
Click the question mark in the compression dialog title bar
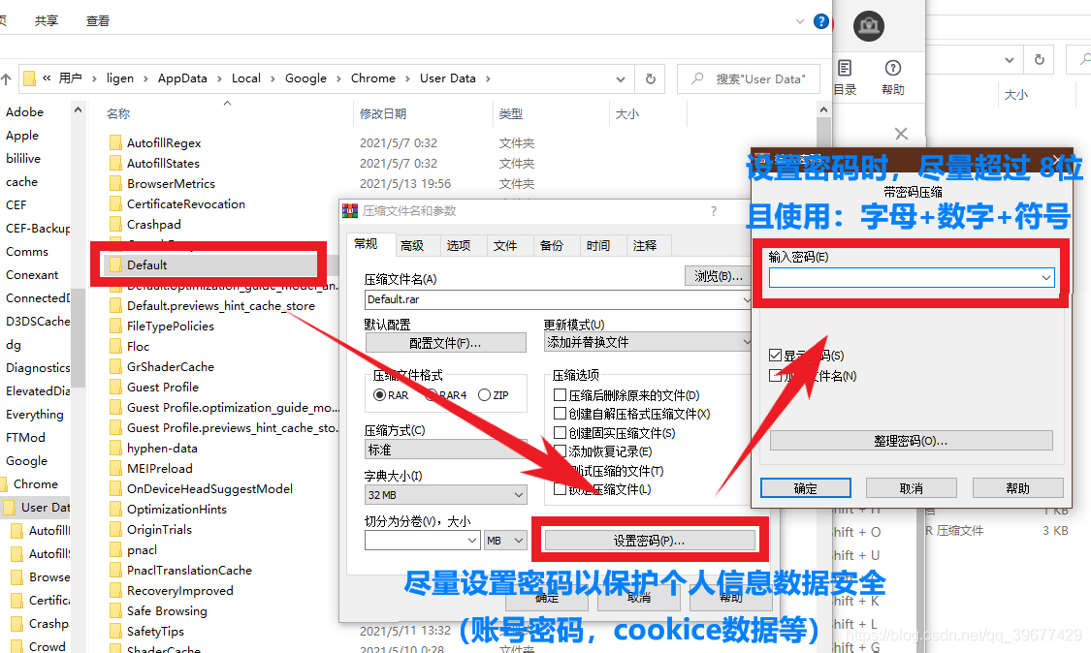point(713,211)
